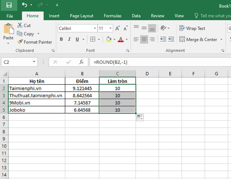Viewport: 231px width, 179px height.
Task: Select the cell with value 8.642564
Action: (82, 96)
